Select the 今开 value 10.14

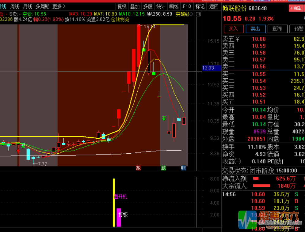[x=259, y=110]
